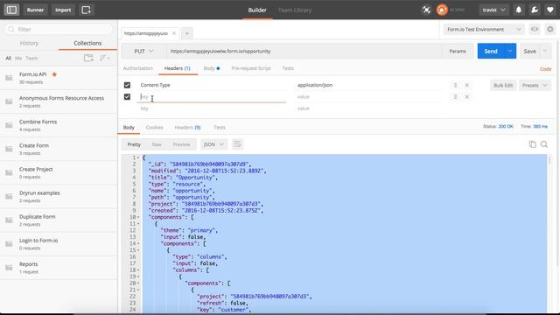Open the Form.io API collection folder
The height and width of the screenshot is (315, 560).
point(59,78)
